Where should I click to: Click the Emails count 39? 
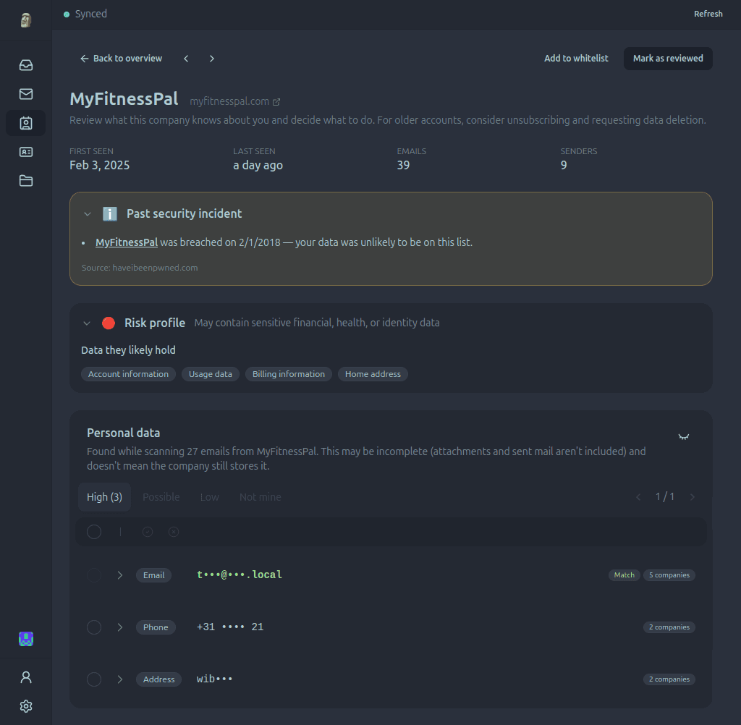pos(403,166)
